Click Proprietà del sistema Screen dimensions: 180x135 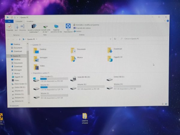pyautogui.click(x=82, y=28)
